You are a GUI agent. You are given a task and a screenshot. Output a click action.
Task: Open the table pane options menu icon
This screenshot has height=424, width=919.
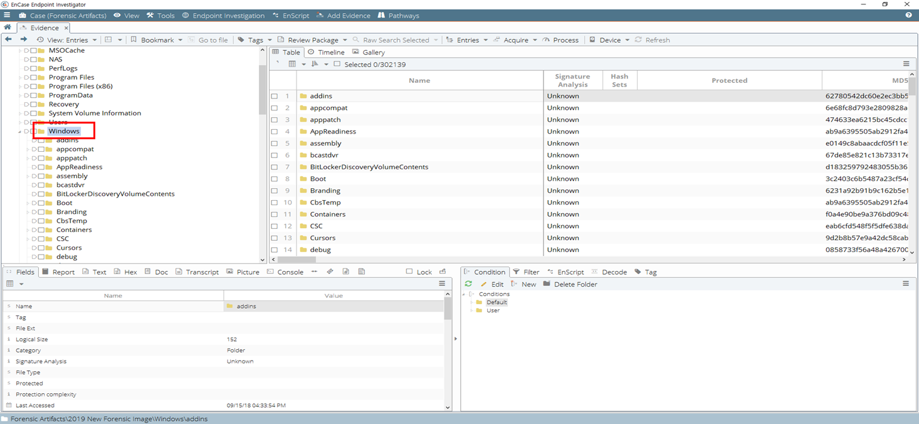[x=906, y=64]
